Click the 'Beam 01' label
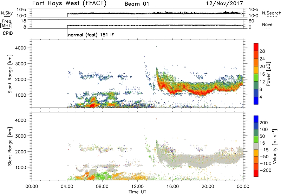The image size is (281, 194). point(137,4)
